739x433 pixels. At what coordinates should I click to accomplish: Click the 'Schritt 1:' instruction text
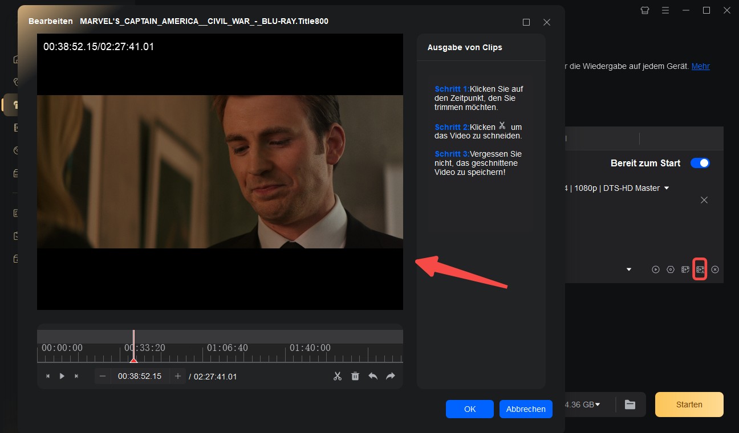[452, 89]
